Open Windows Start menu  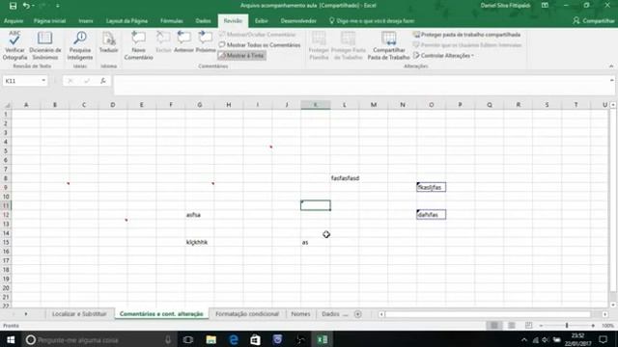11,339
